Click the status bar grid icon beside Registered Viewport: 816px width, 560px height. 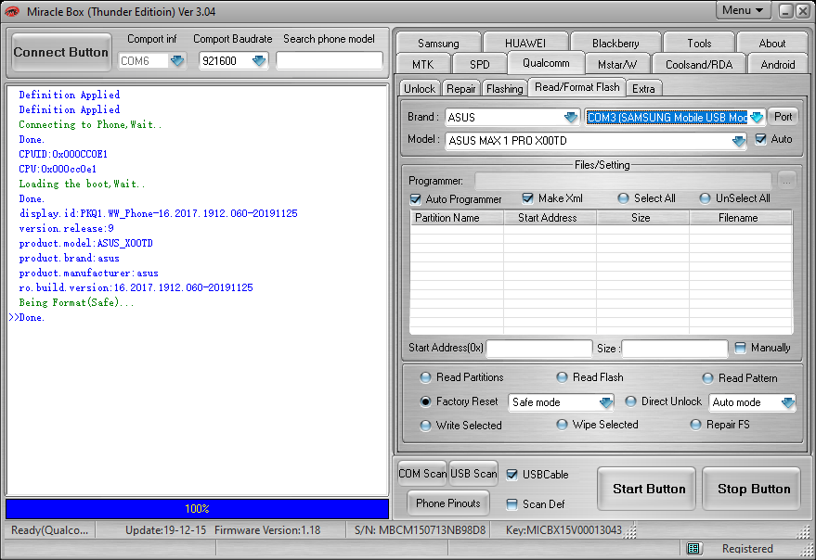tap(693, 548)
